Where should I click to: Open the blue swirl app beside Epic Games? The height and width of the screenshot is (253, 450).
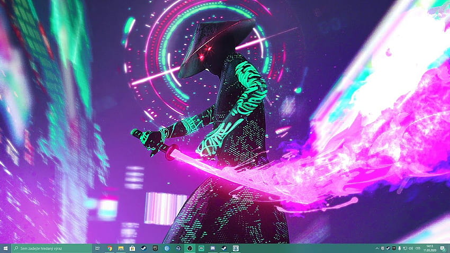click(167, 248)
